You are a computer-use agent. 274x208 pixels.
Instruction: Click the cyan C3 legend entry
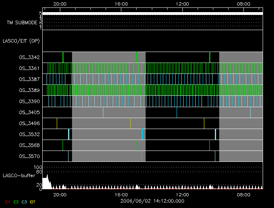24,202
